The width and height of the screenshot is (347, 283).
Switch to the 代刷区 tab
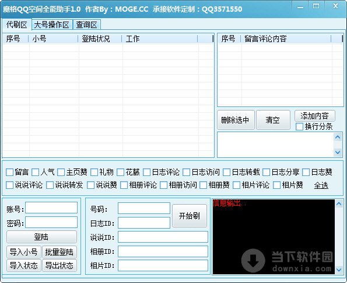[16, 25]
